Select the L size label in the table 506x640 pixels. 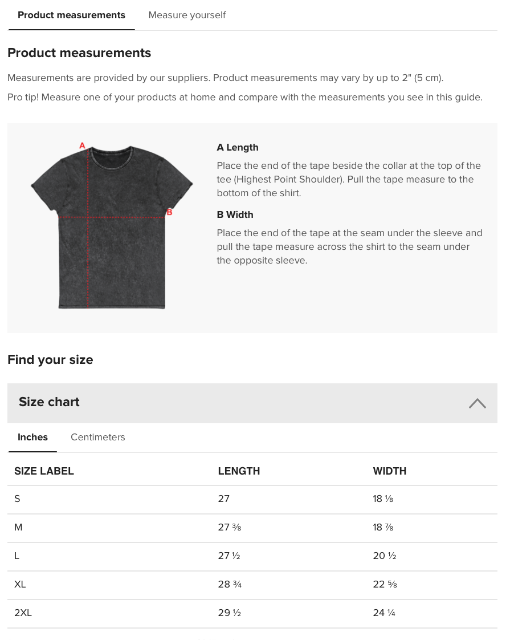[x=17, y=556]
